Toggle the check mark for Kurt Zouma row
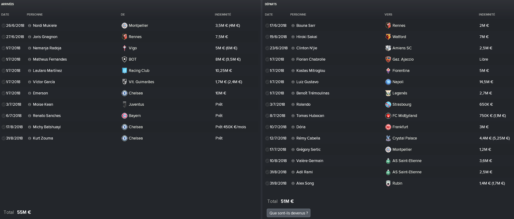 tap(3, 138)
